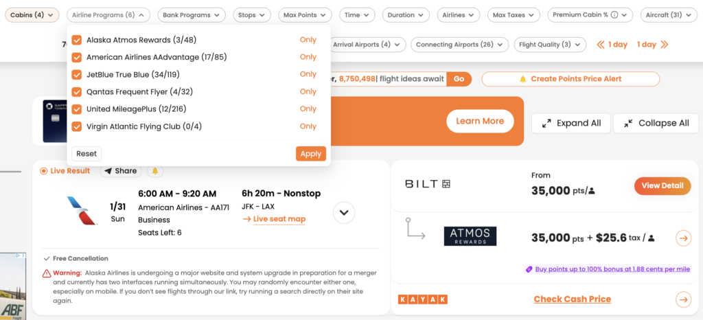The width and height of the screenshot is (703, 320).
Task: Open the Cabins (4) filter dropdown
Action: [32, 15]
